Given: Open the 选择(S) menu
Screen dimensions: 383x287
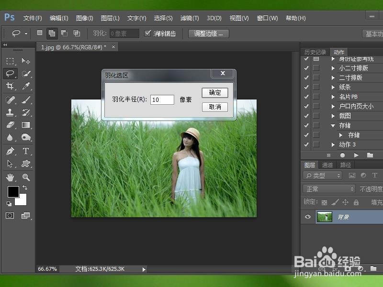Looking at the screenshot, I should 163,18.
